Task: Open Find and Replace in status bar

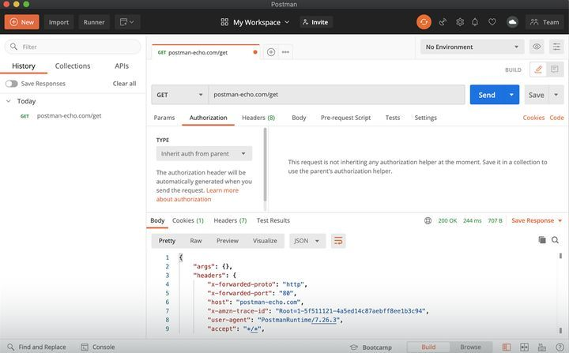Action: [36, 347]
